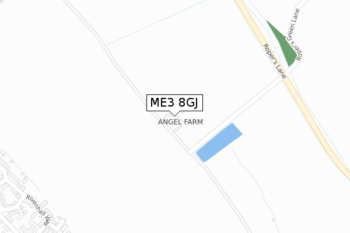
Task: Click the Roper's Lane road name
Action: click(275, 61)
